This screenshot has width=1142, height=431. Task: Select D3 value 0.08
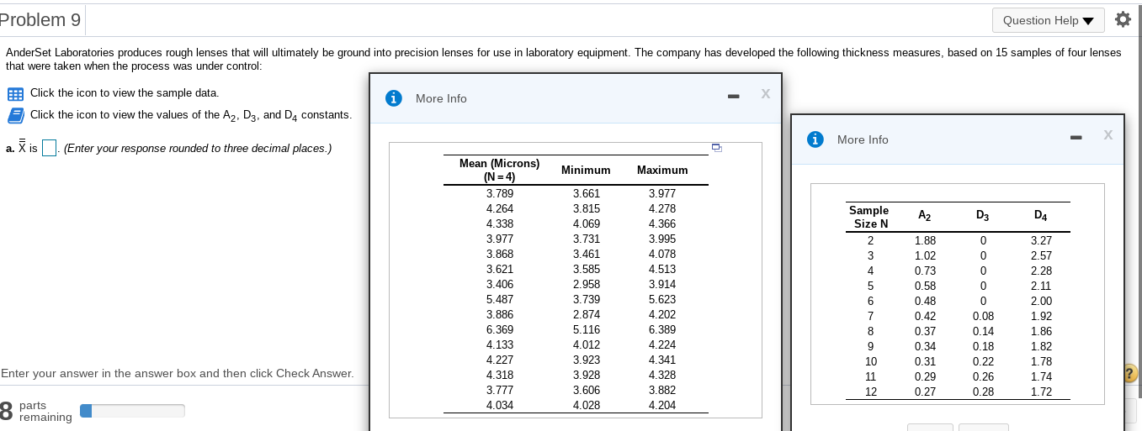tap(983, 316)
